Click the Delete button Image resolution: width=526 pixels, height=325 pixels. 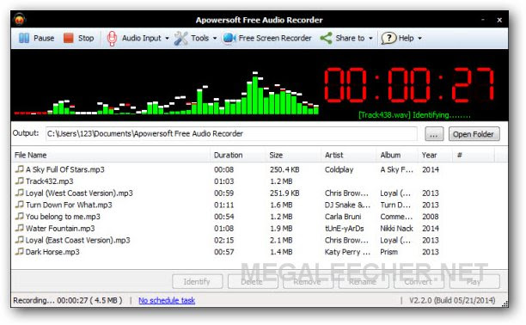click(x=253, y=281)
